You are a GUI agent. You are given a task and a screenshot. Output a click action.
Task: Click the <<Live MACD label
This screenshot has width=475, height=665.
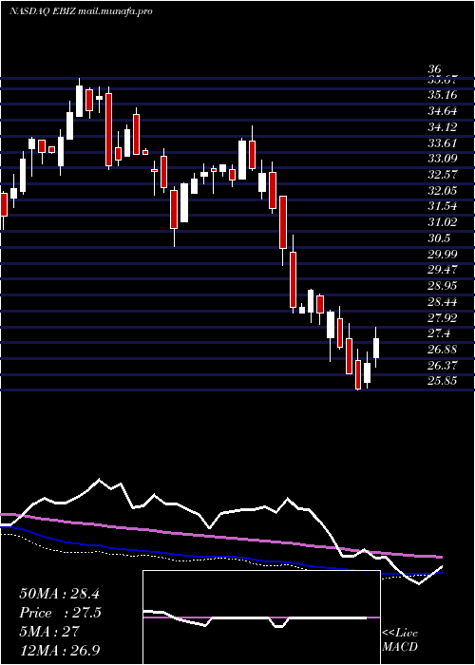(400, 640)
